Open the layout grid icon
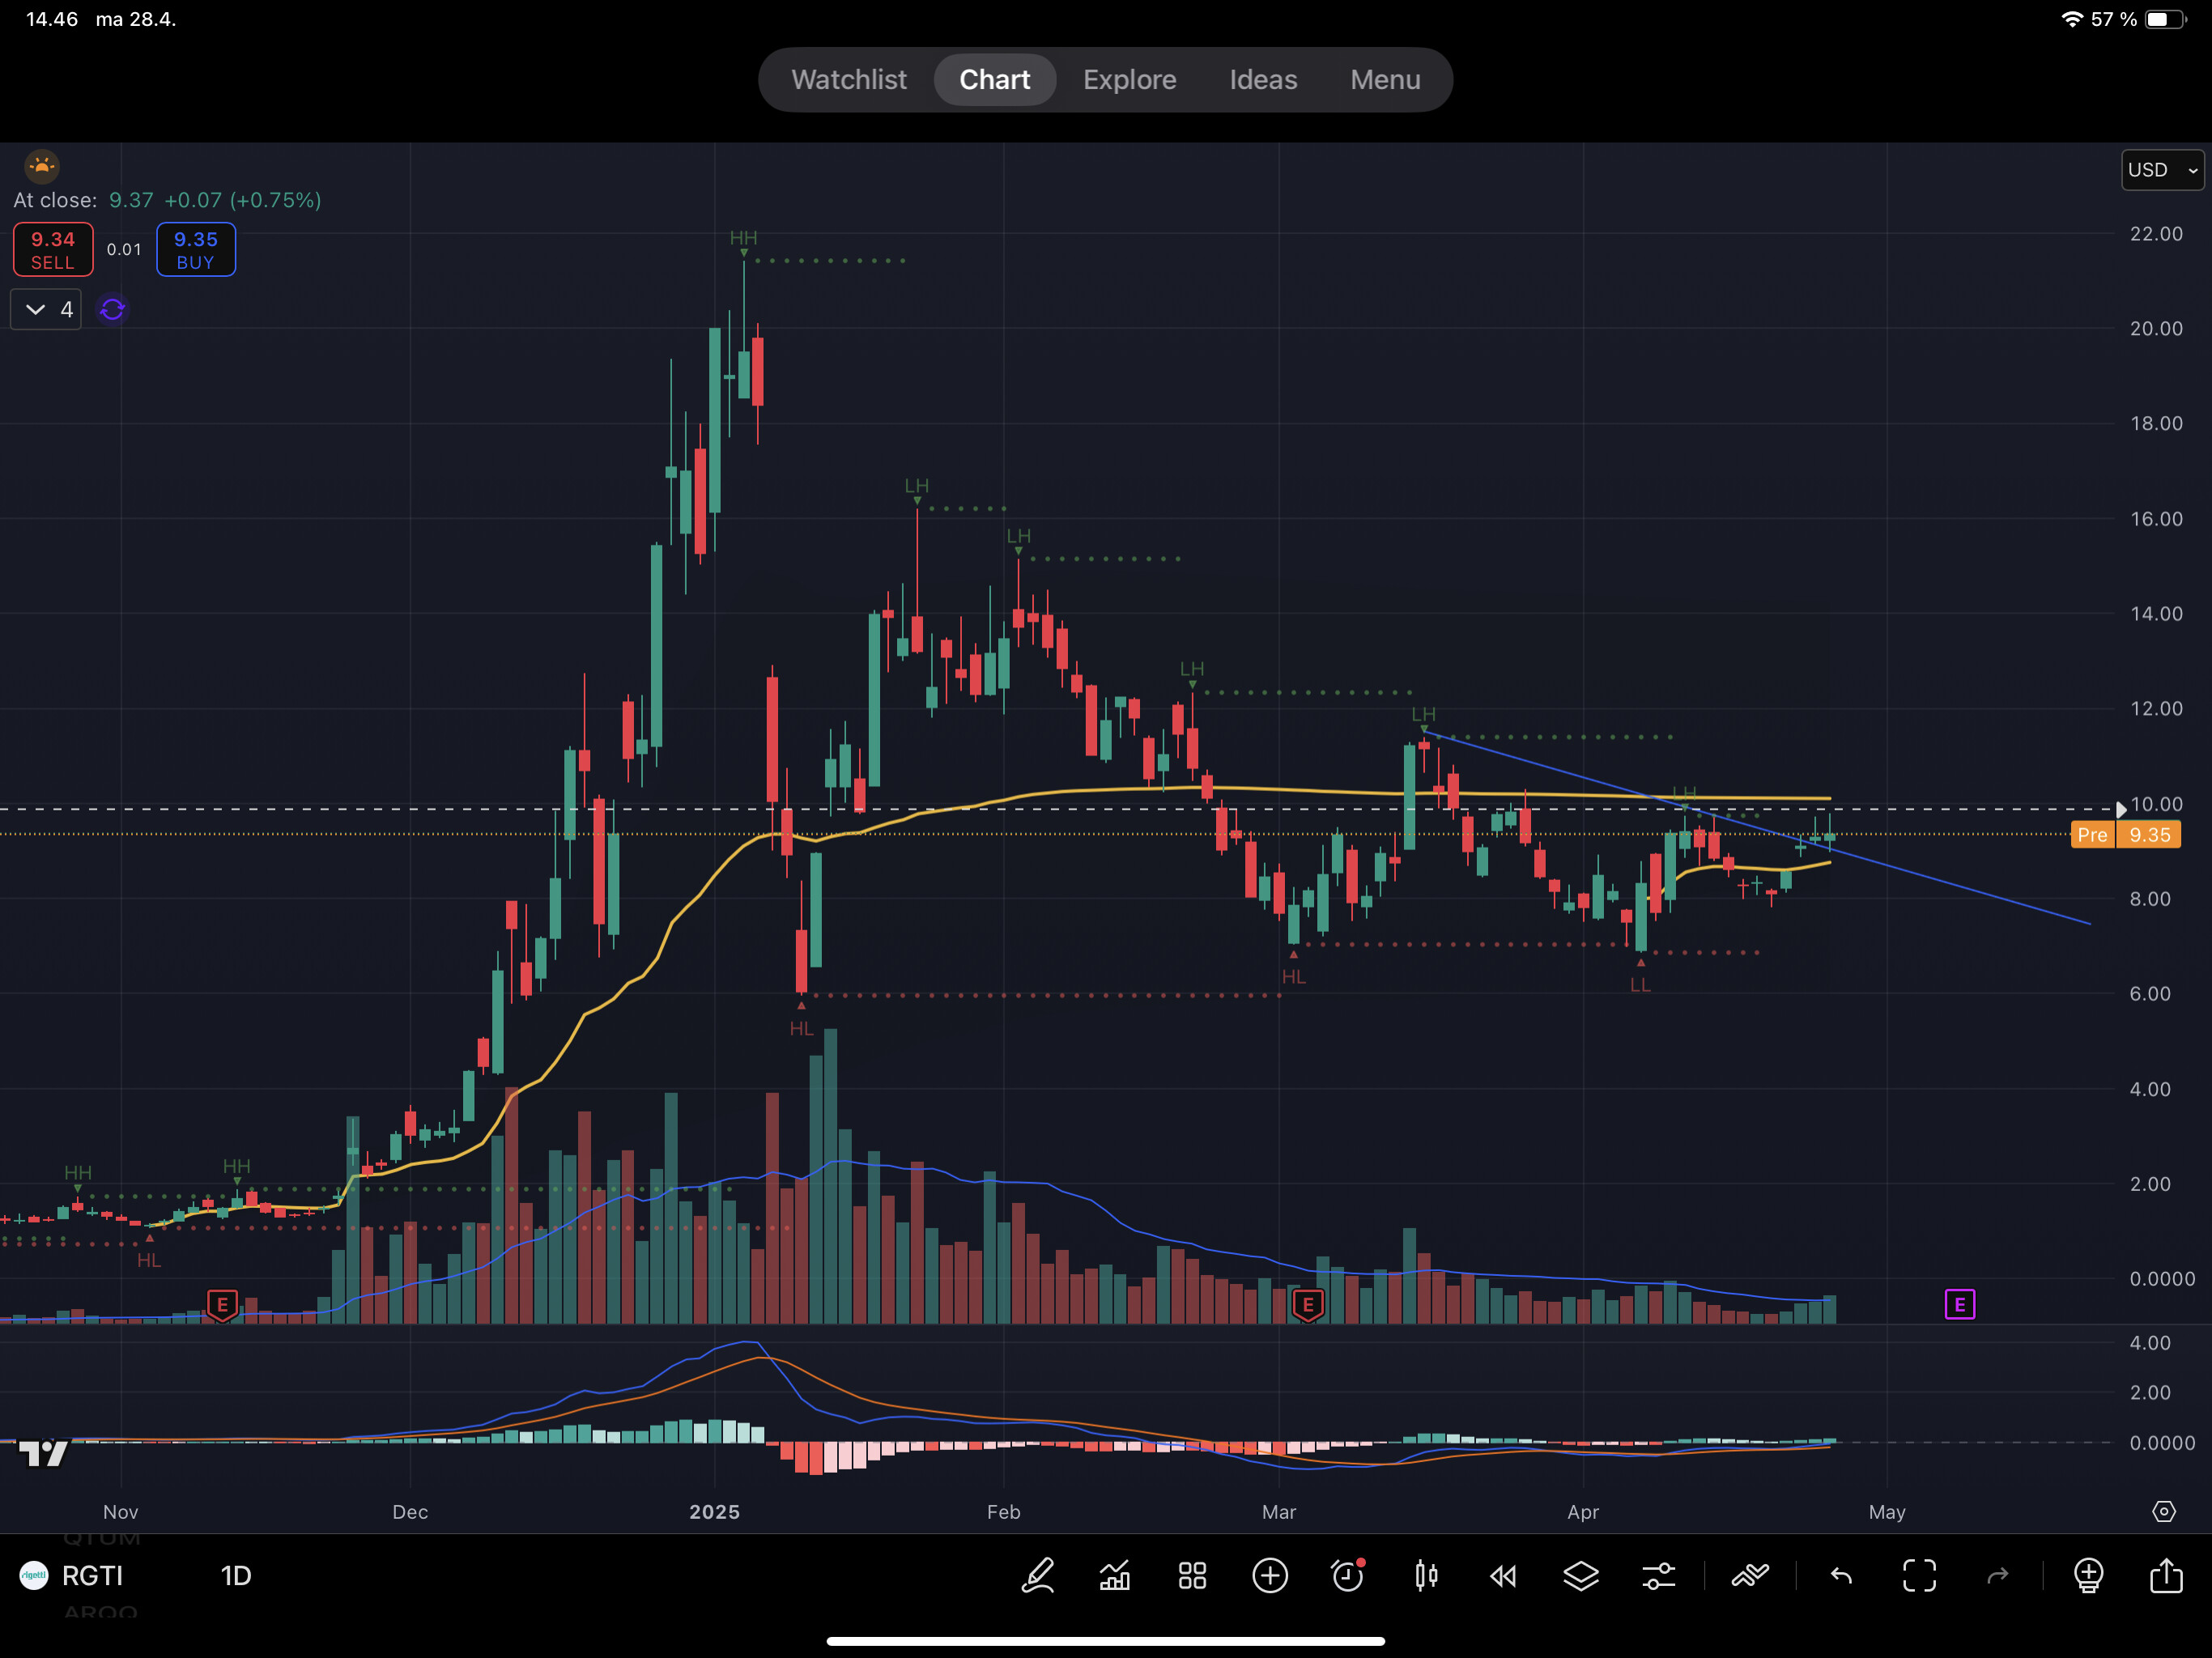The width and height of the screenshot is (2212, 1658). [x=1192, y=1576]
